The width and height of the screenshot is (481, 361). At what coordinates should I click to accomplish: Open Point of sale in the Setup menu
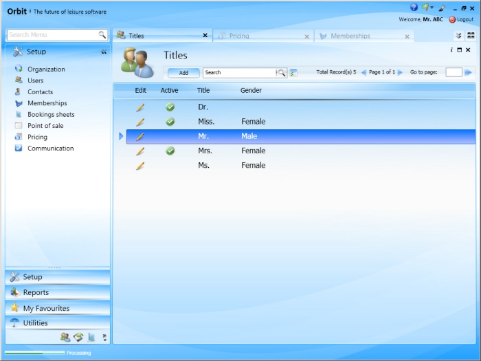coord(45,126)
